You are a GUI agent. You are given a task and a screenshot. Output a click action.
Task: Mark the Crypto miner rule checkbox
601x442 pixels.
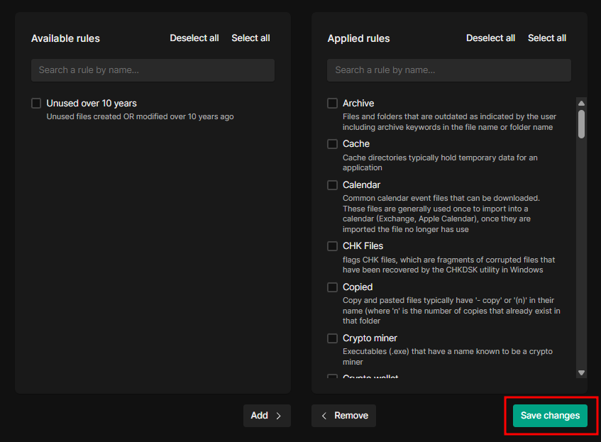(x=332, y=338)
